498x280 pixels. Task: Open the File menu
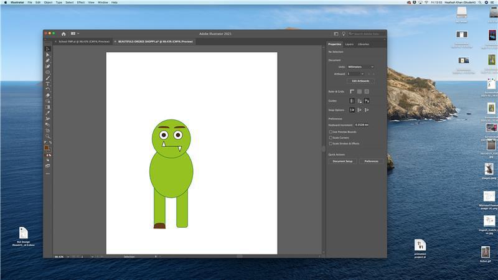30,2
